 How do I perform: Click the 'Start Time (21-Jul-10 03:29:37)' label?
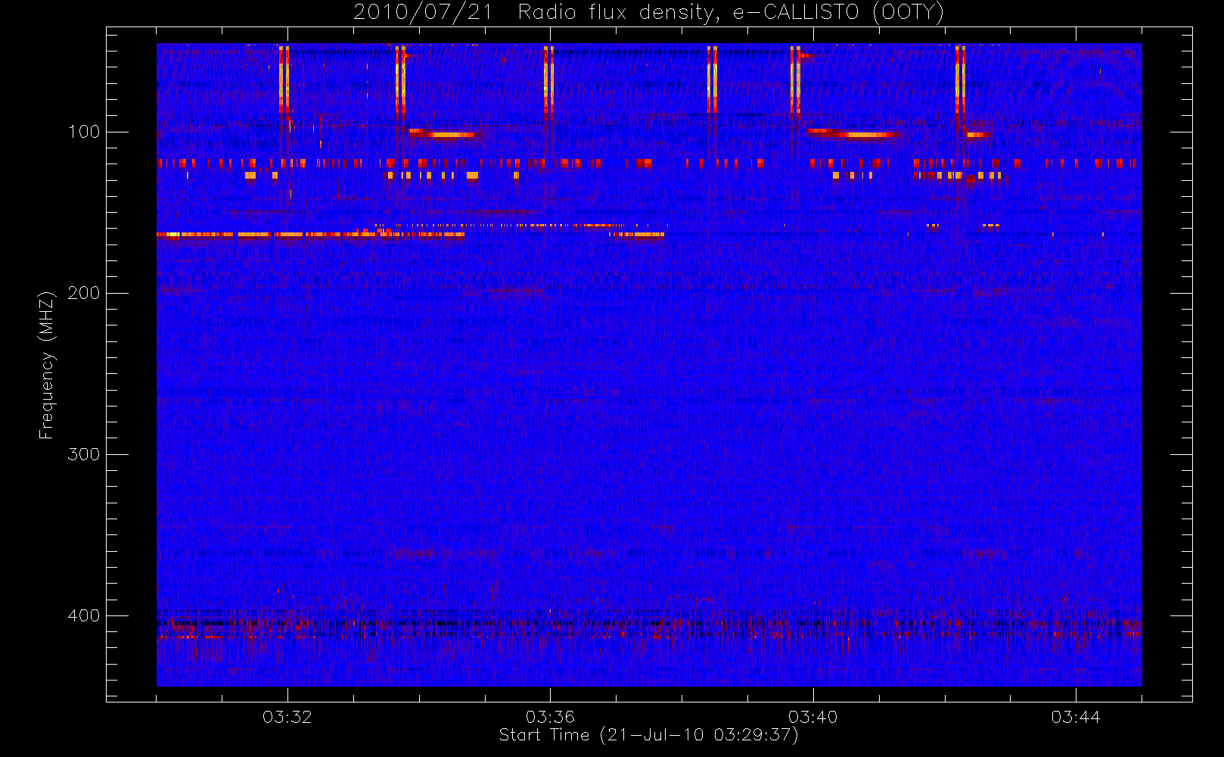(x=648, y=735)
